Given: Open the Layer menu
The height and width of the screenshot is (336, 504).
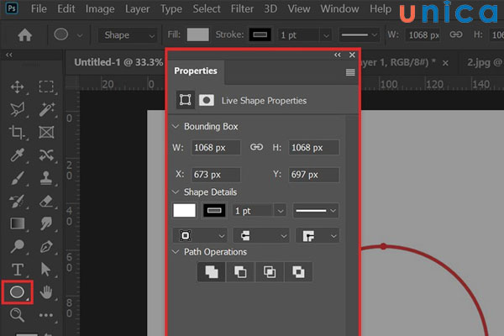Looking at the screenshot, I should [x=137, y=9].
